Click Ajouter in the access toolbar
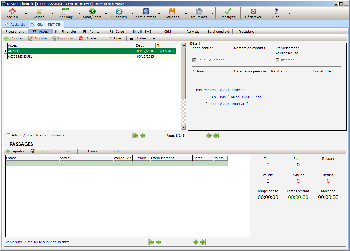 click(x=14, y=38)
